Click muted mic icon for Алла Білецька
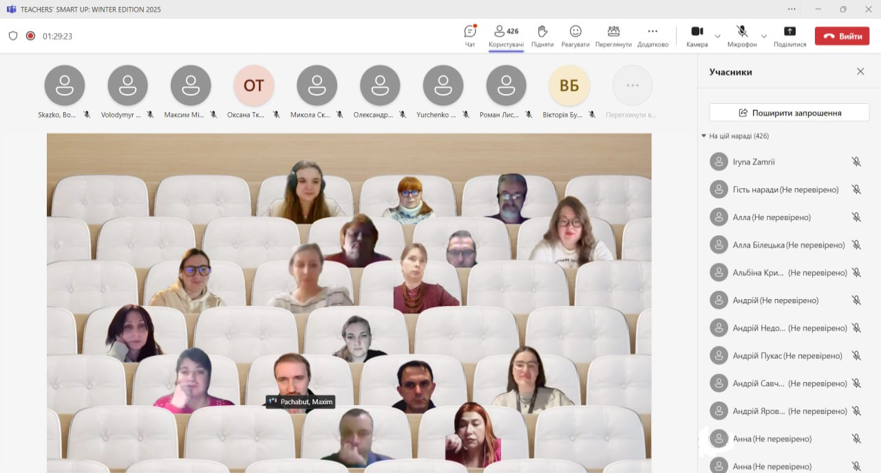881x473 pixels. 856,245
